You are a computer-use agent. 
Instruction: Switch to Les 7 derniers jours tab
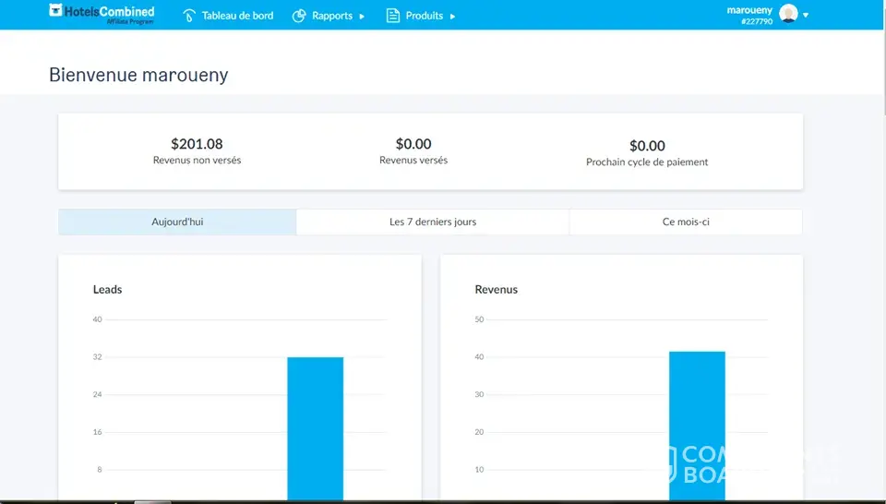click(x=433, y=222)
